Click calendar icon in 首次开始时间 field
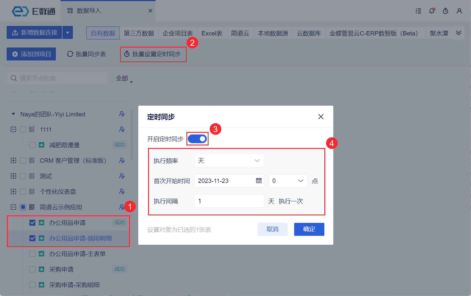471x296 pixels. 259,181
